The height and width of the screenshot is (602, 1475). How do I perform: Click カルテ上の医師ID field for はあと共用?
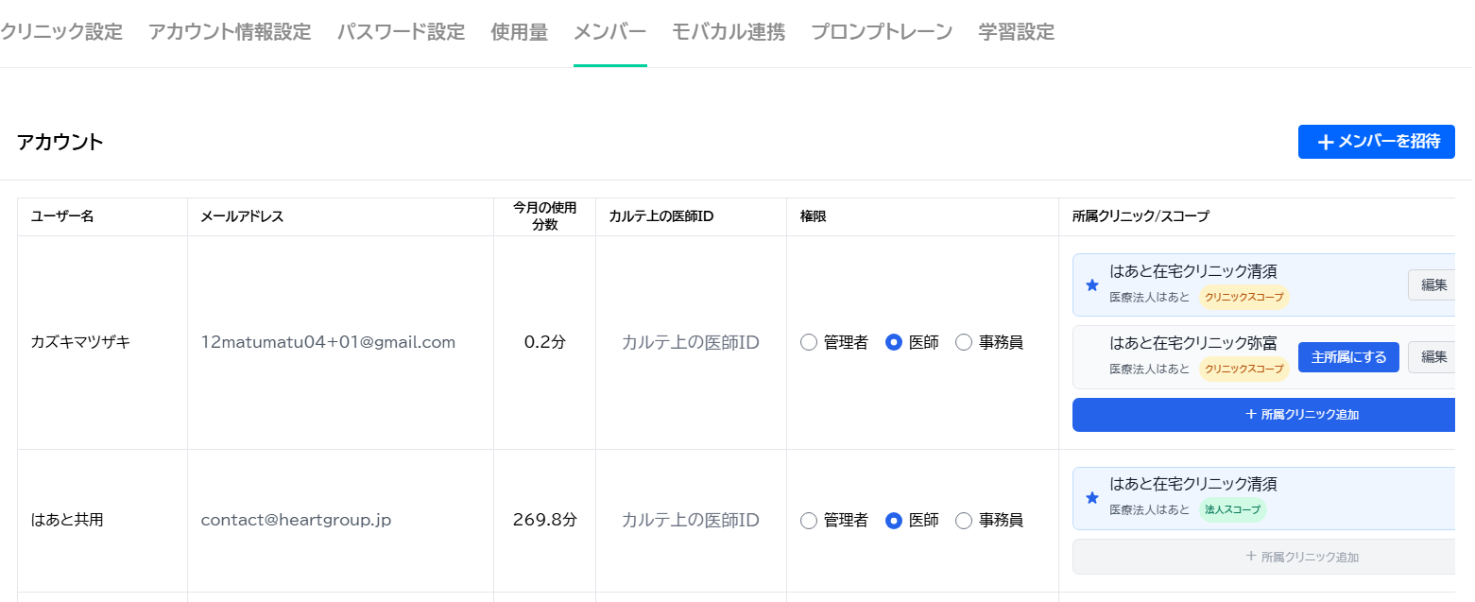(x=691, y=521)
